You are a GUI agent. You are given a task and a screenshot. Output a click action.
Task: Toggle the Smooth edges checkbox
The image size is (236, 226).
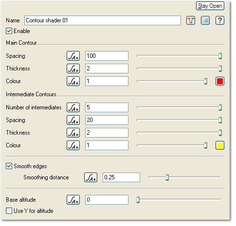pos(9,166)
